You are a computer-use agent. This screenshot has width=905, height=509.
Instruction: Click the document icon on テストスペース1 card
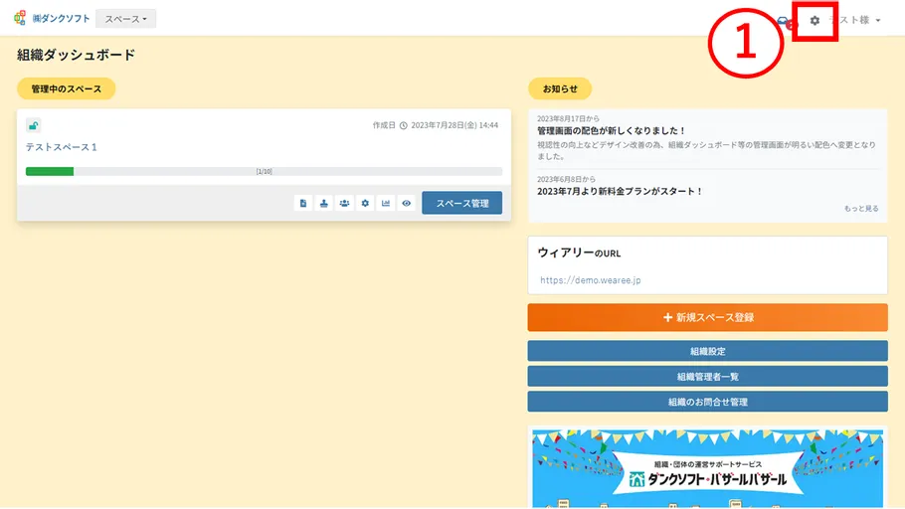[x=303, y=203]
